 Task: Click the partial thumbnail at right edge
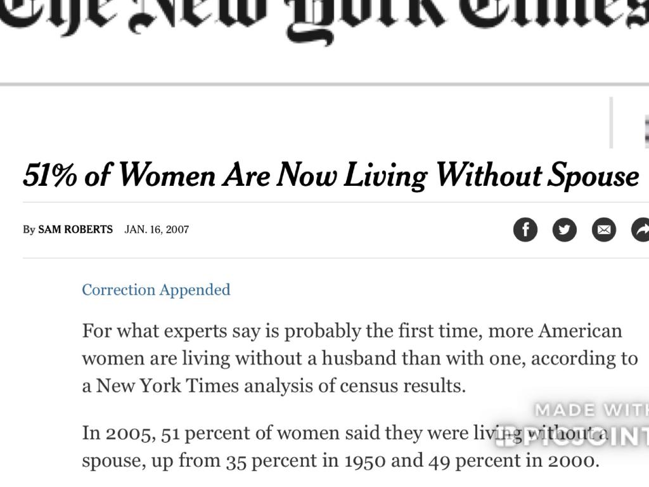pyautogui.click(x=645, y=130)
